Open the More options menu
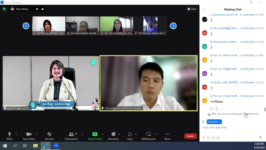Viewport: 266px width, 150px height. point(167,136)
